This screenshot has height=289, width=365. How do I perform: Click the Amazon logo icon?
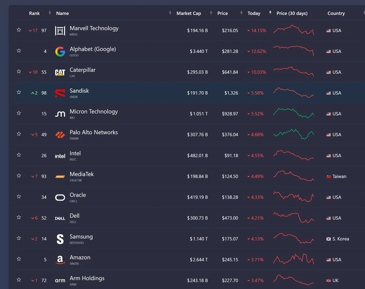60,260
